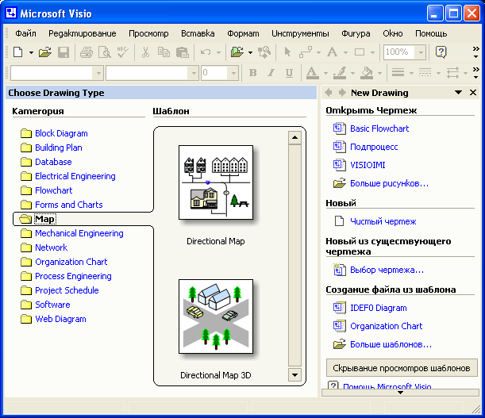Click the Paste clipboard icon
The width and height of the screenshot is (485, 418).
(183, 52)
